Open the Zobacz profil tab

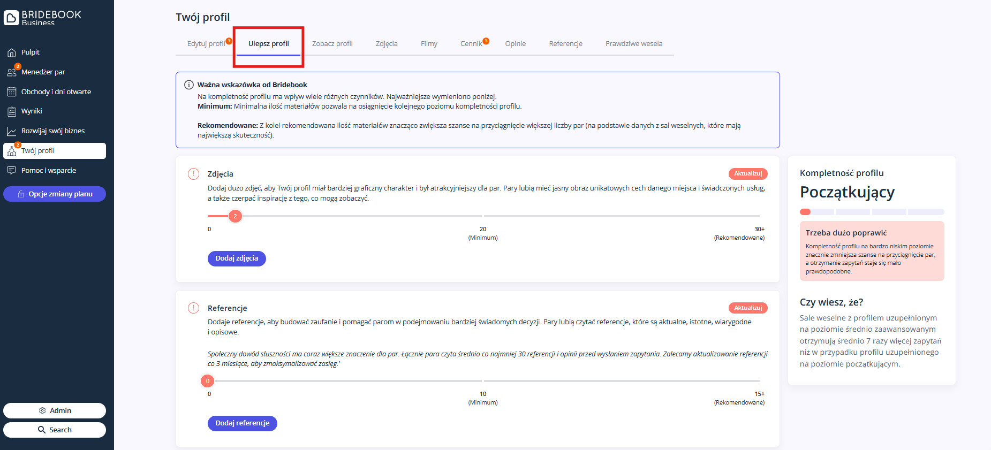[x=332, y=44]
